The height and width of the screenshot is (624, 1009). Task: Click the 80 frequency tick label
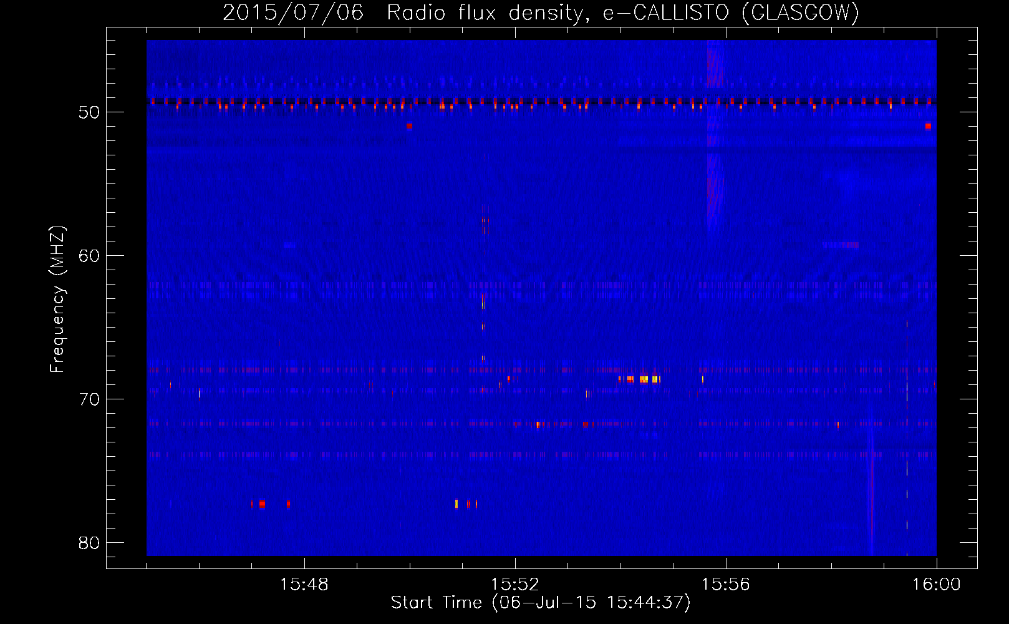click(x=89, y=543)
